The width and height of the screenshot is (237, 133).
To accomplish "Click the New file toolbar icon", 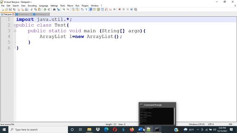I will point(3,9).
